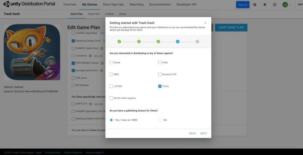Screen dimensions: 303x155
Task: Toggle JioGames store checkbox
Action: 73,56
